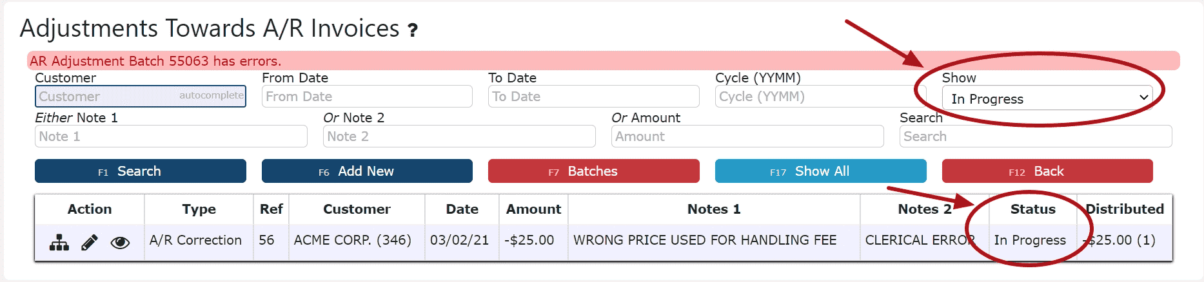
Task: Click the From Date input field
Action: pyautogui.click(x=367, y=97)
